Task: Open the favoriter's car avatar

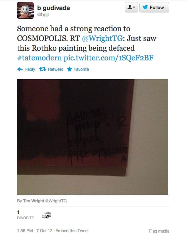Action: point(47,215)
